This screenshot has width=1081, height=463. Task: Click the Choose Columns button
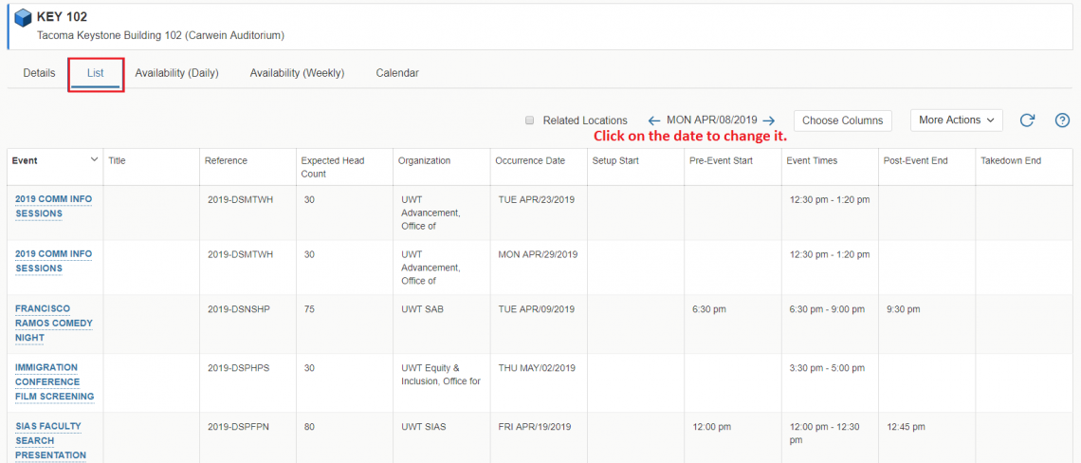coord(842,120)
